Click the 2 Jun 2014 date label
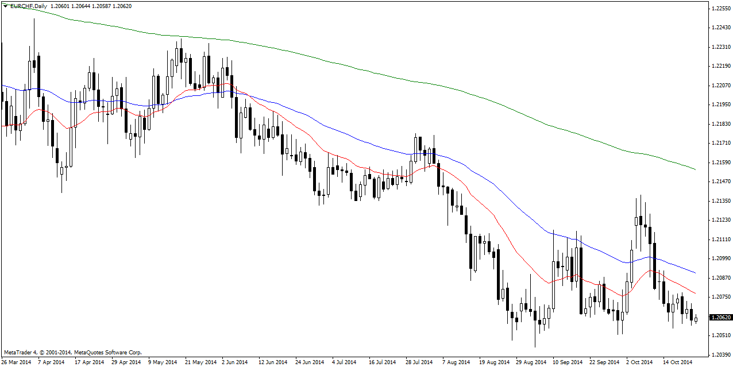The width and height of the screenshot is (733, 367). pyautogui.click(x=234, y=362)
